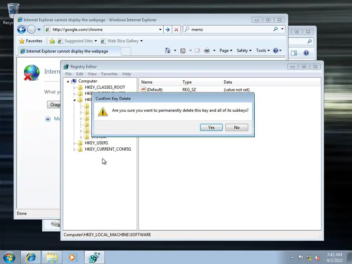Click the REG_SZ type cell
This screenshot has height=264, width=352.
pos(189,90)
